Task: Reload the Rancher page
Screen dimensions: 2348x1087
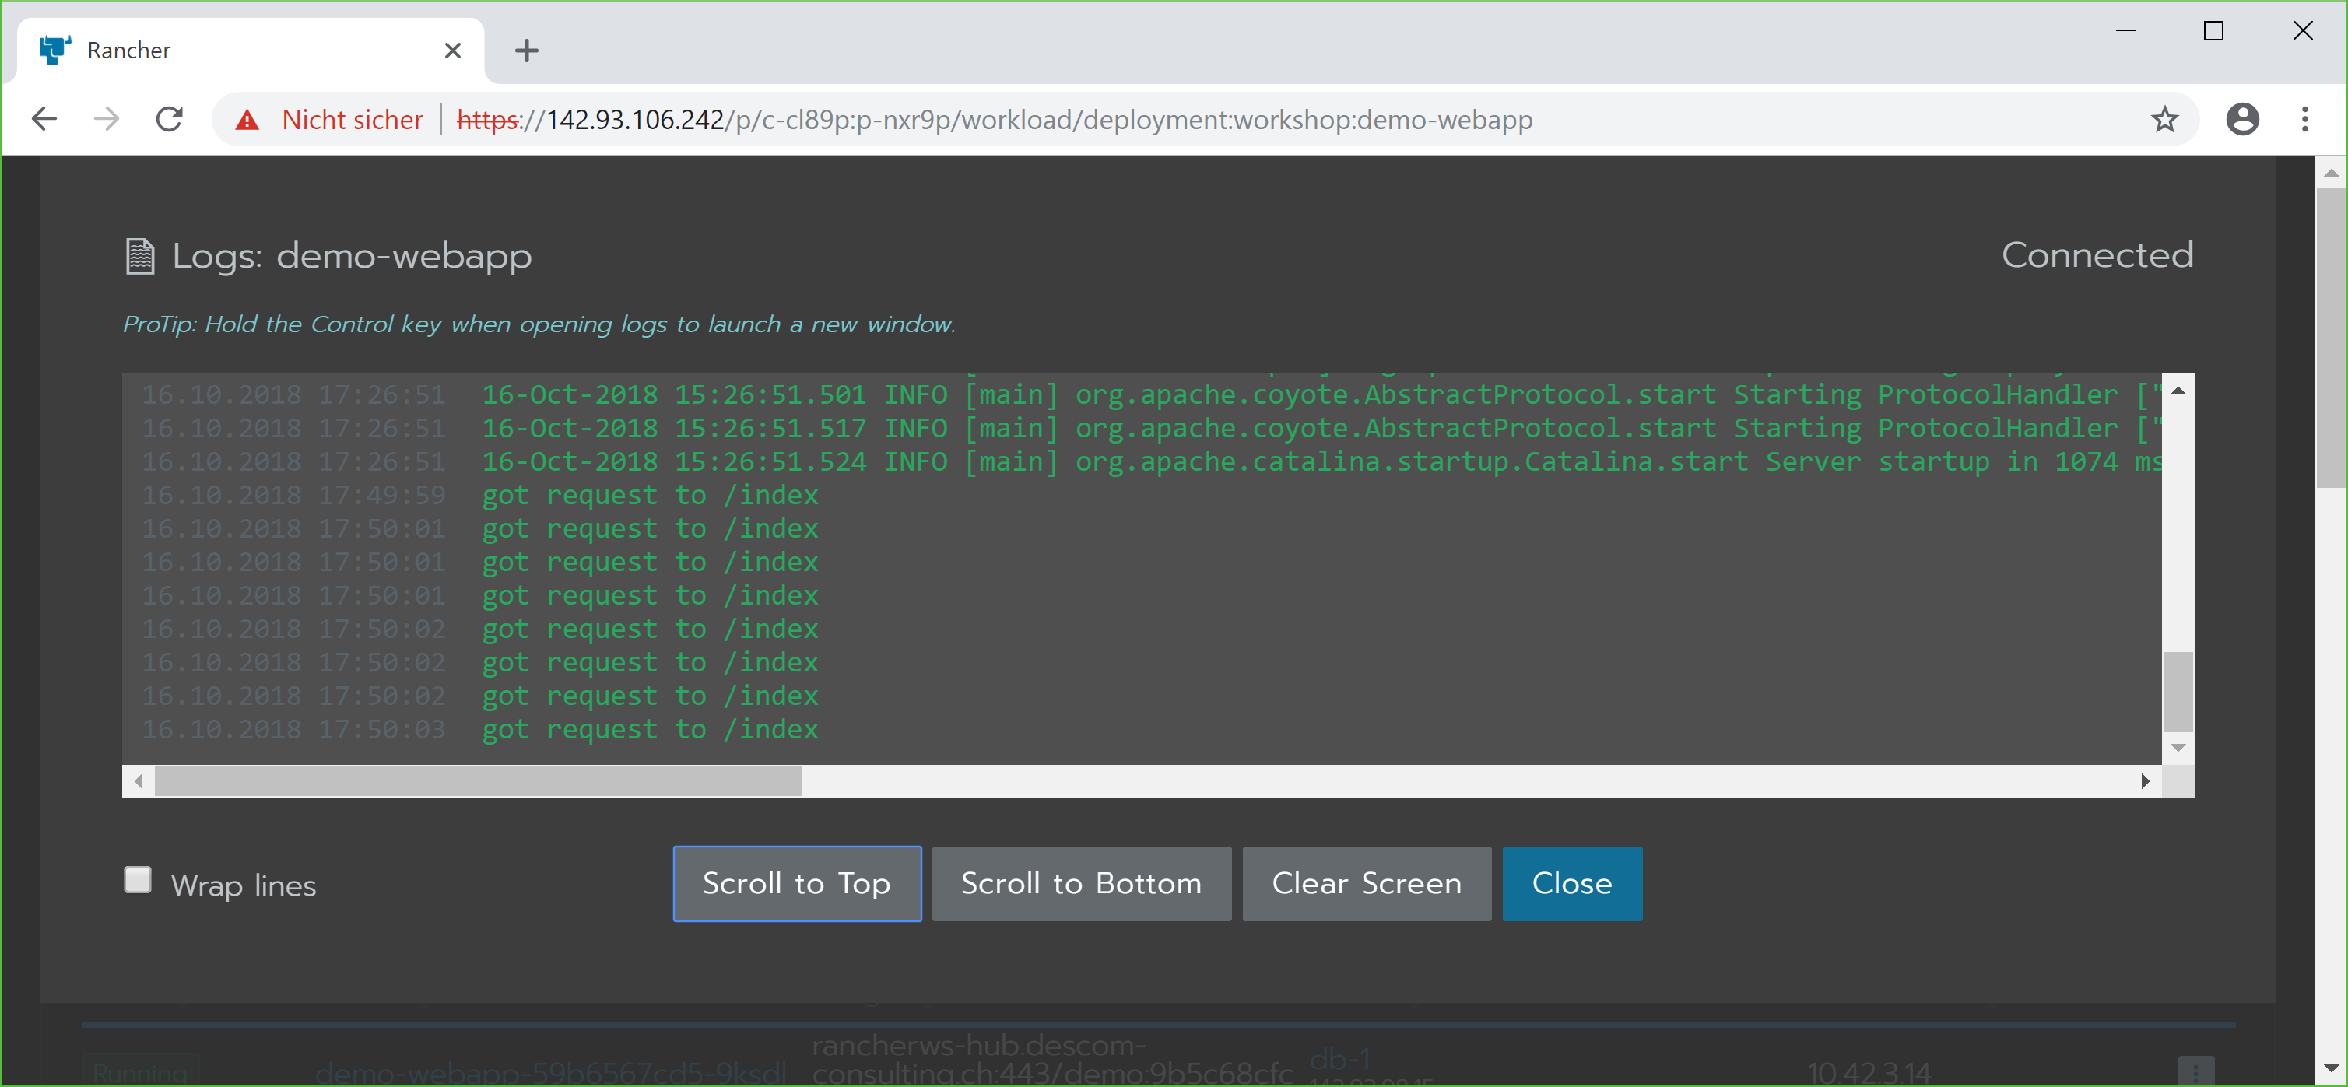Action: (x=170, y=119)
